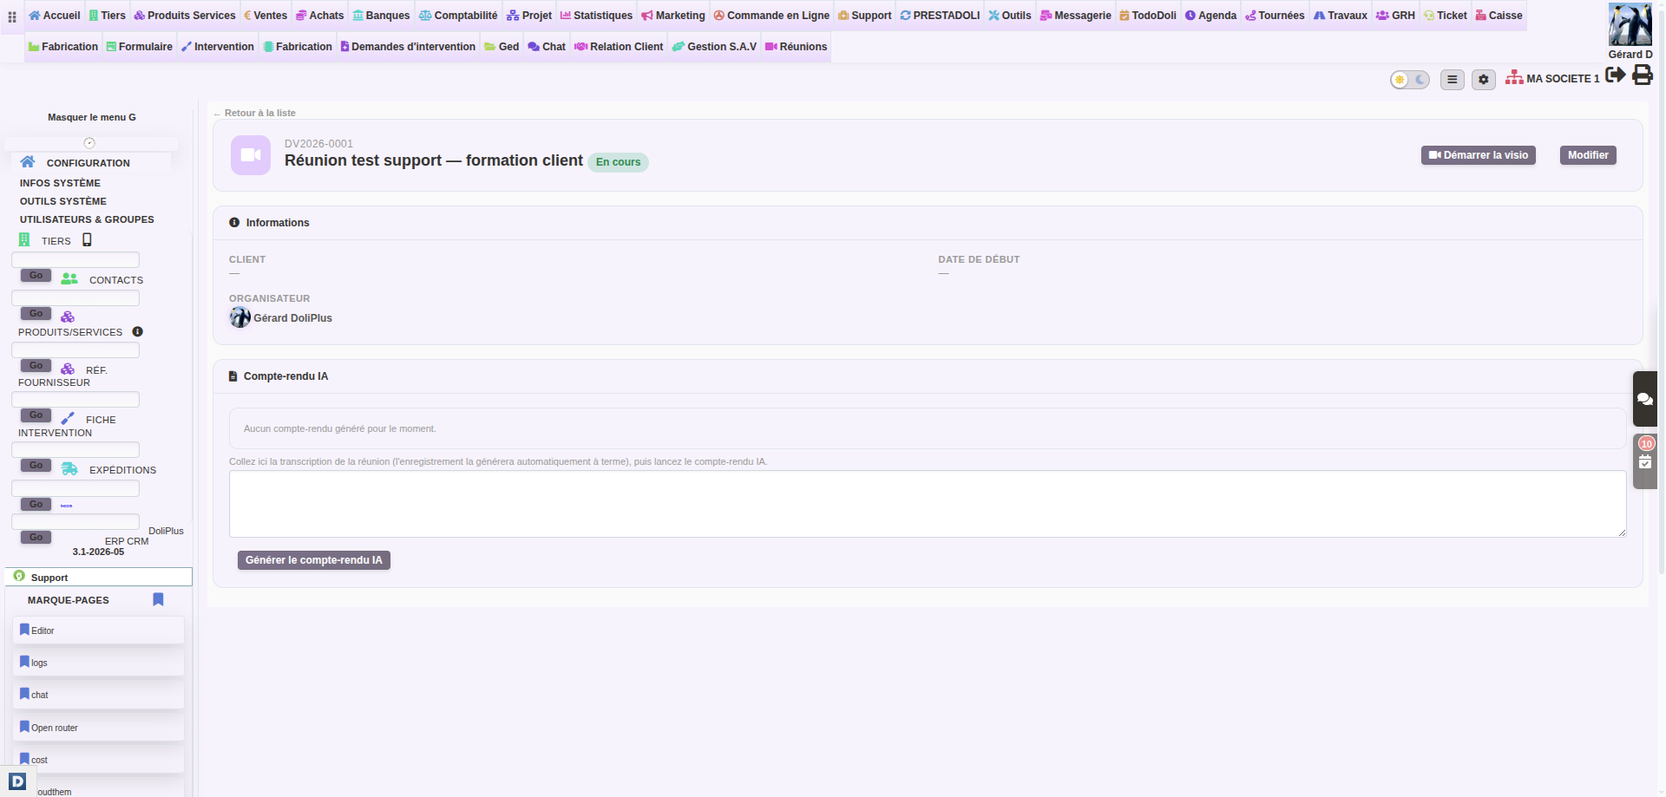
Task: Click the meeting transcription text area
Action: point(928,504)
